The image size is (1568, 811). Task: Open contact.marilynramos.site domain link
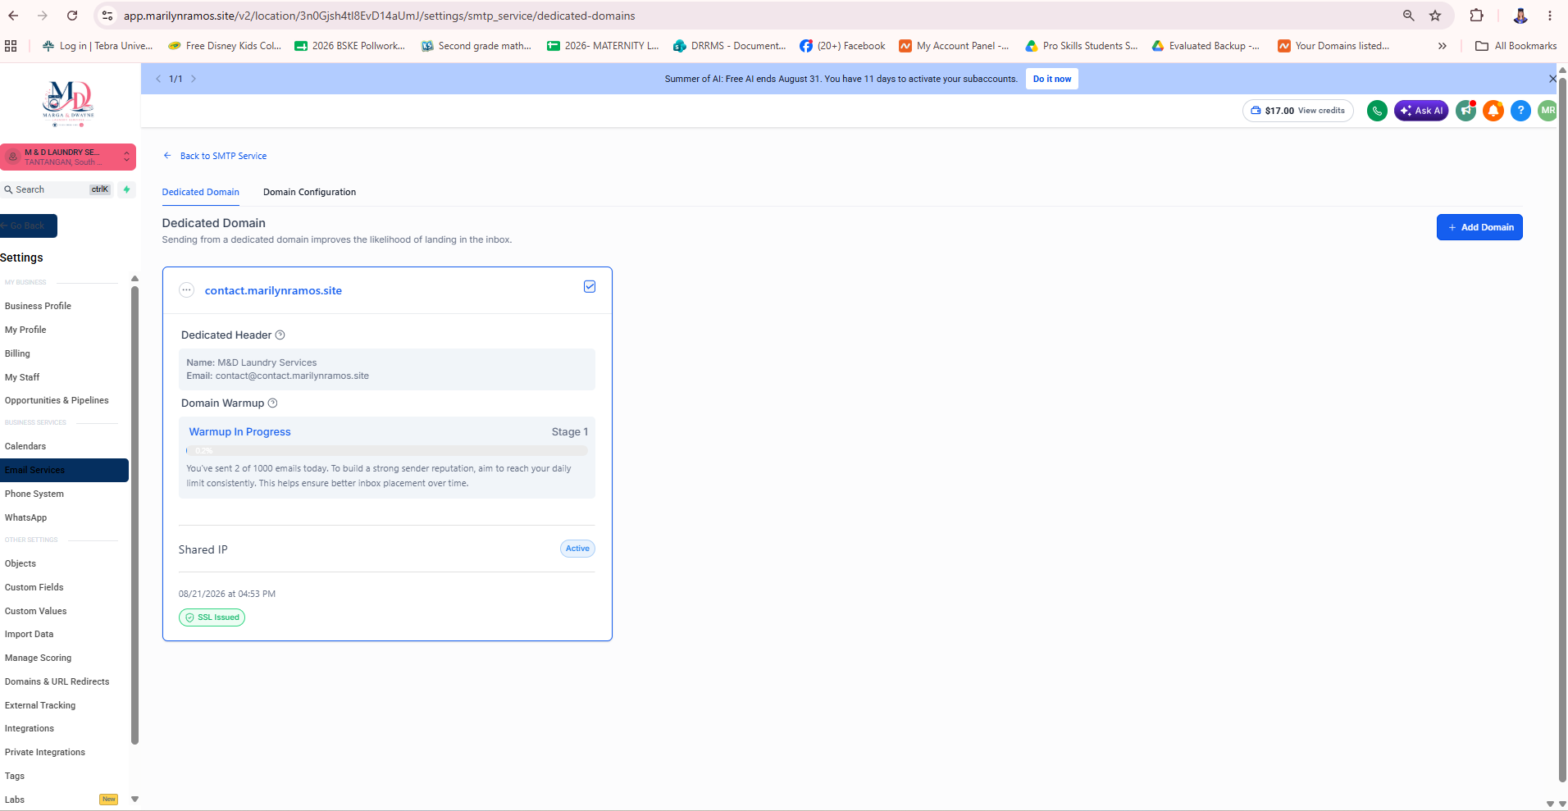(273, 290)
